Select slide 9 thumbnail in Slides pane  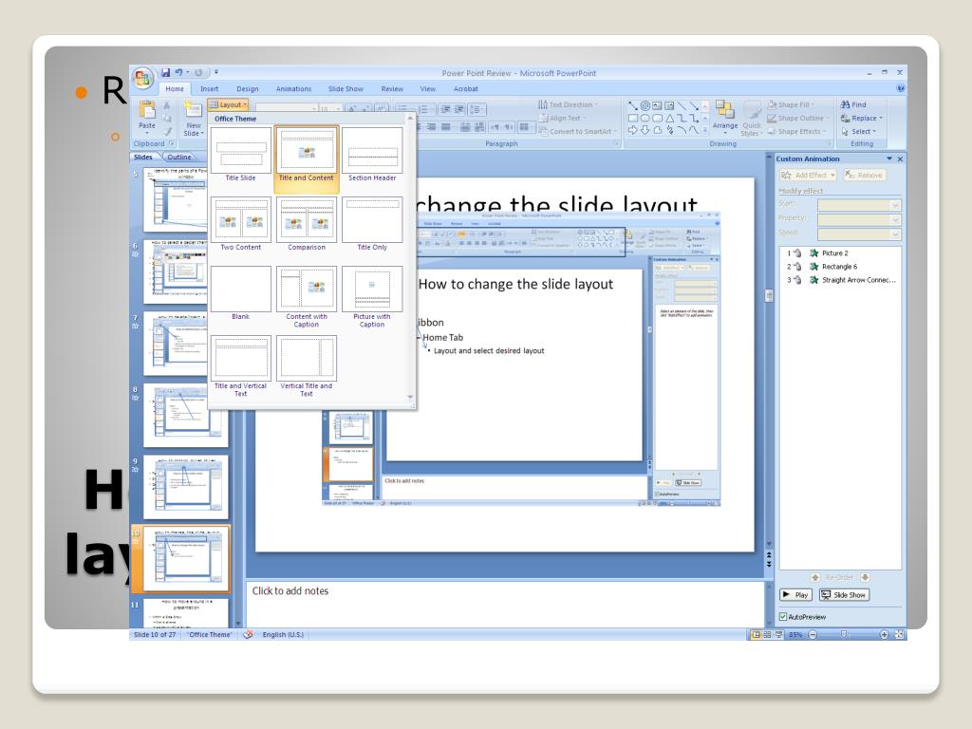coord(185,487)
